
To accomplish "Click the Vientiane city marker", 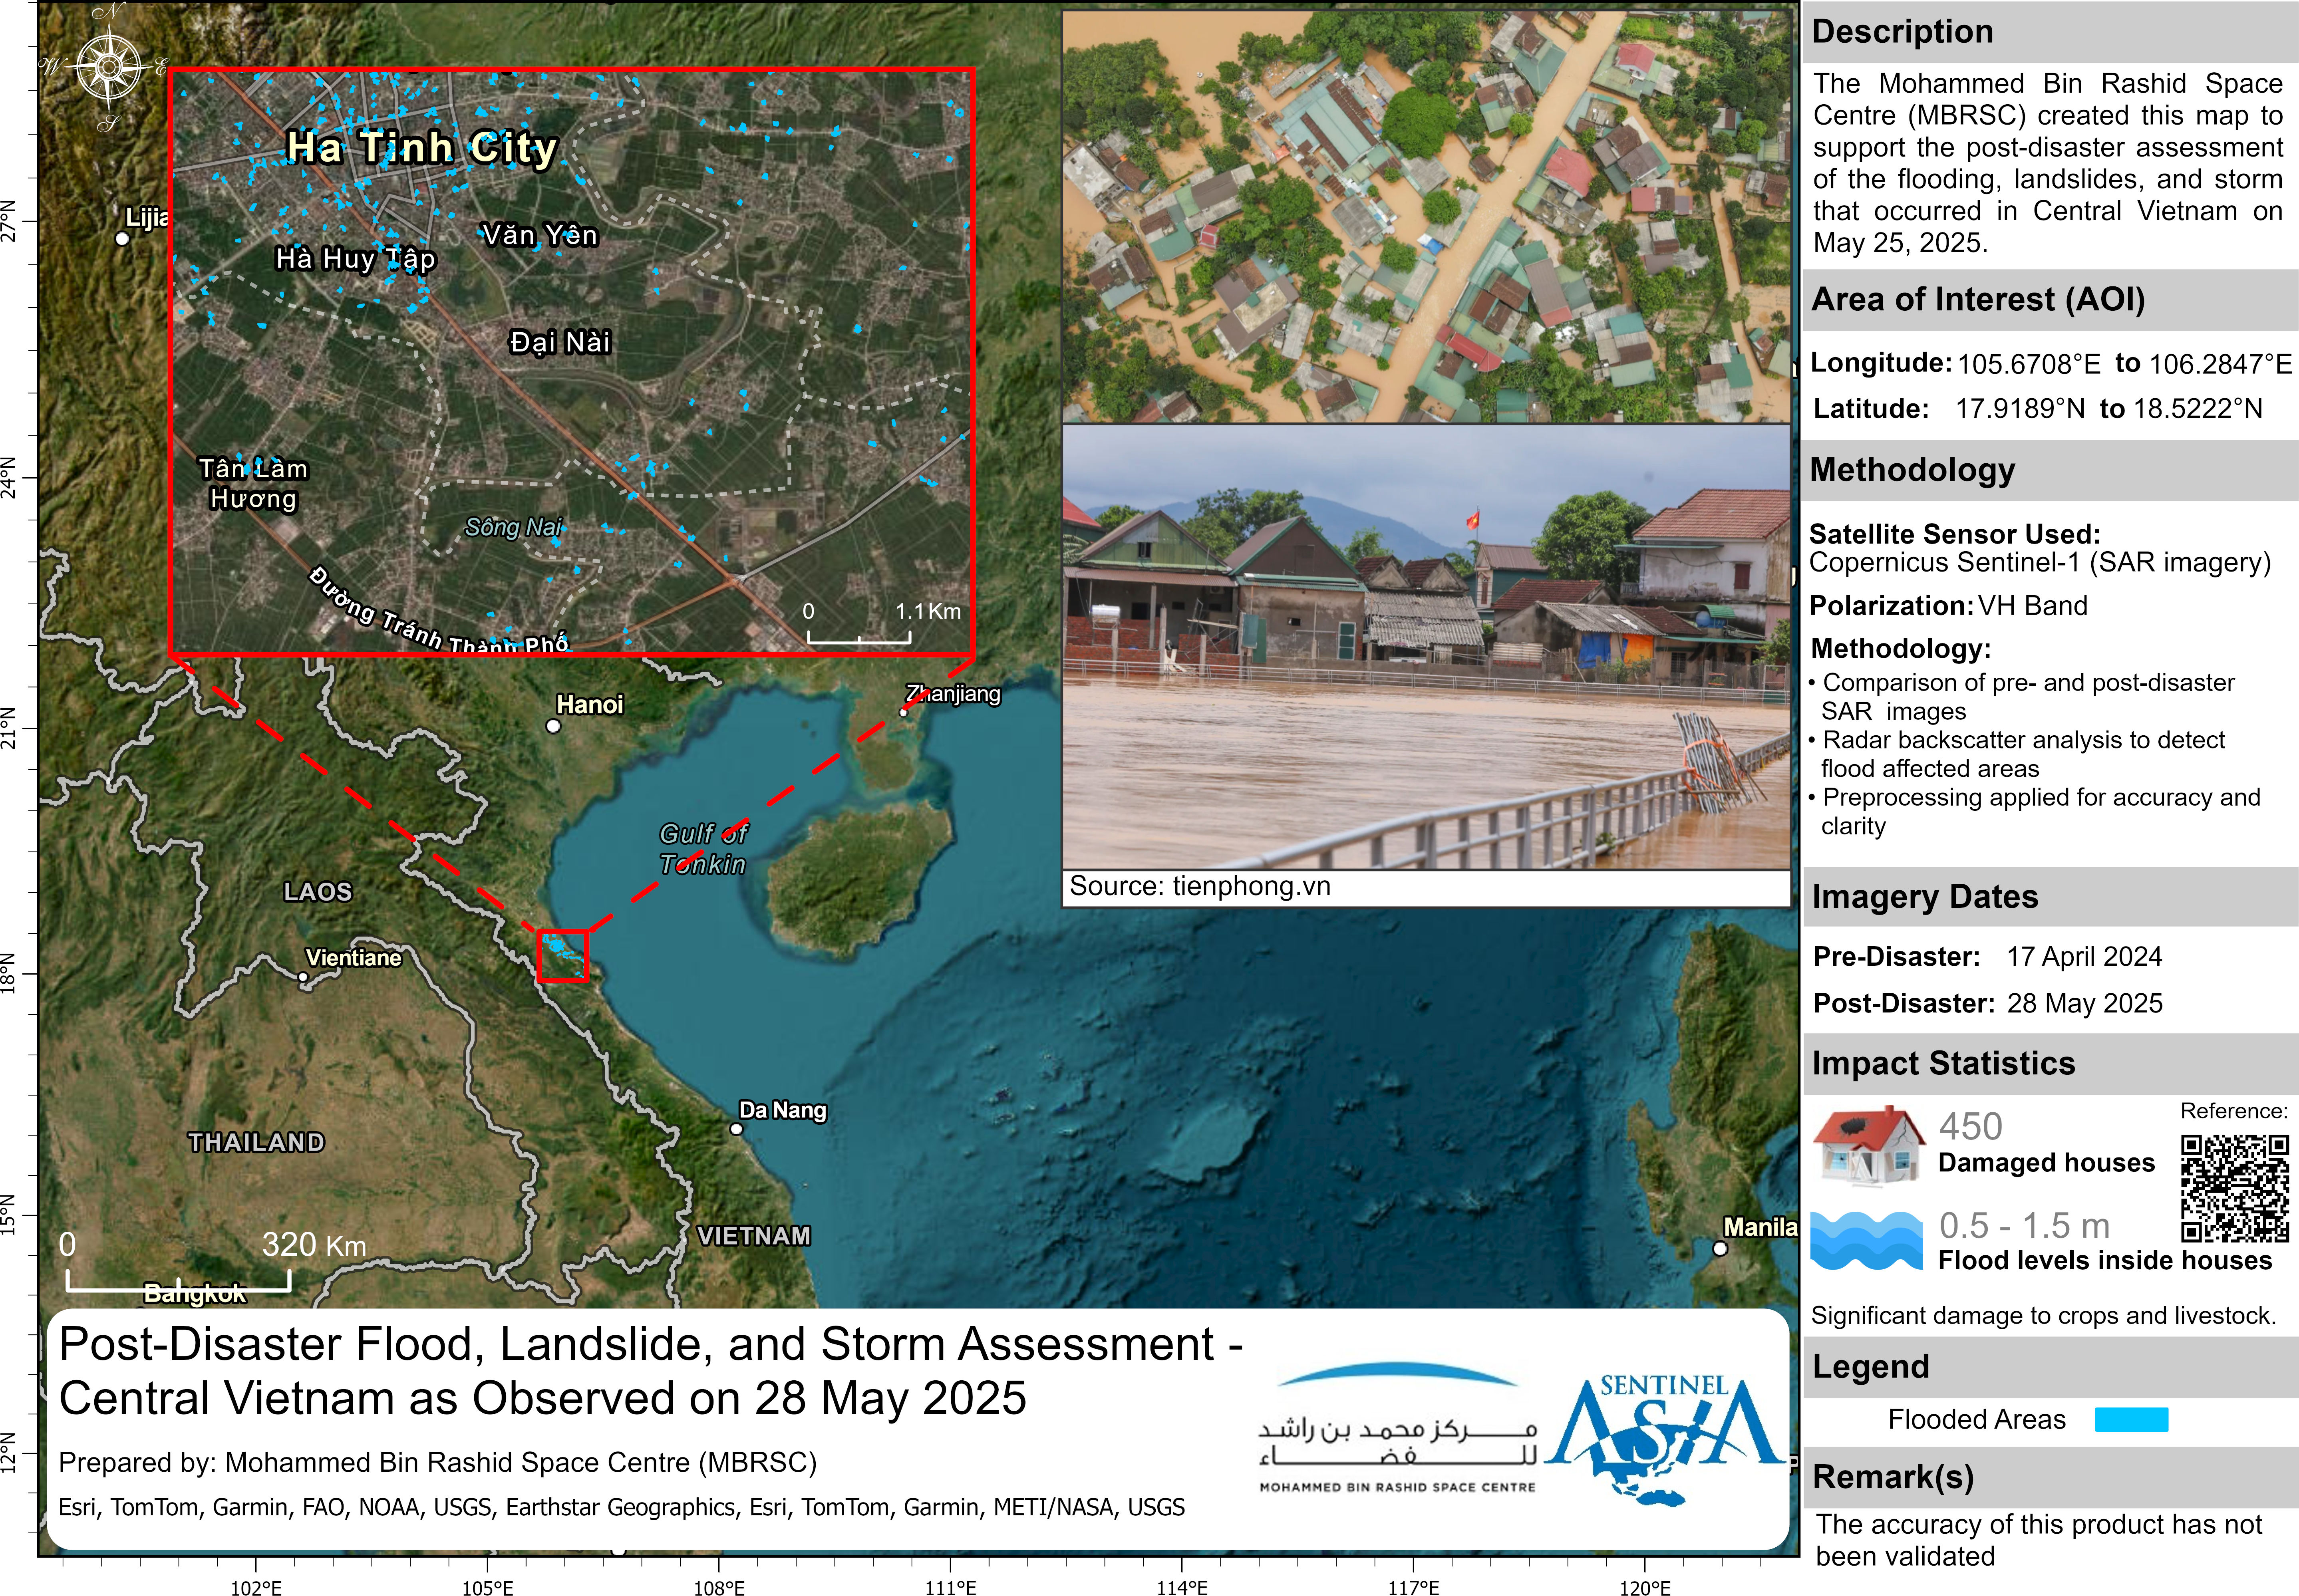I will point(303,977).
